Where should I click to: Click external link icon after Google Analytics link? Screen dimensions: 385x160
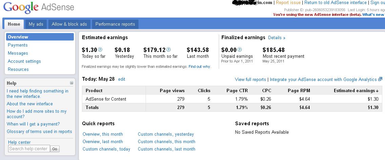(x=380, y=79)
